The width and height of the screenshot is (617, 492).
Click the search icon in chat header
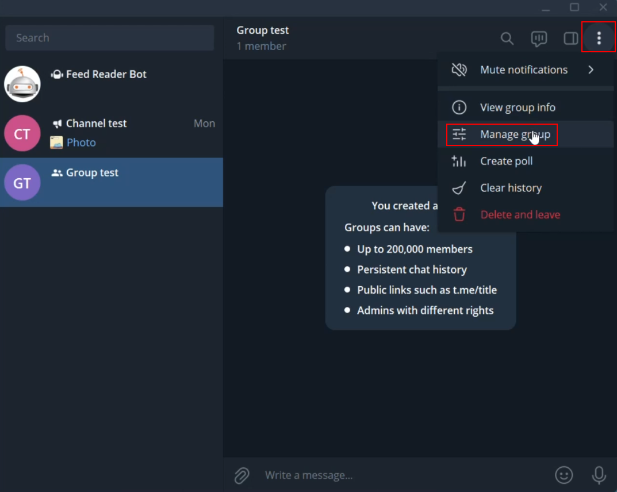pyautogui.click(x=507, y=39)
